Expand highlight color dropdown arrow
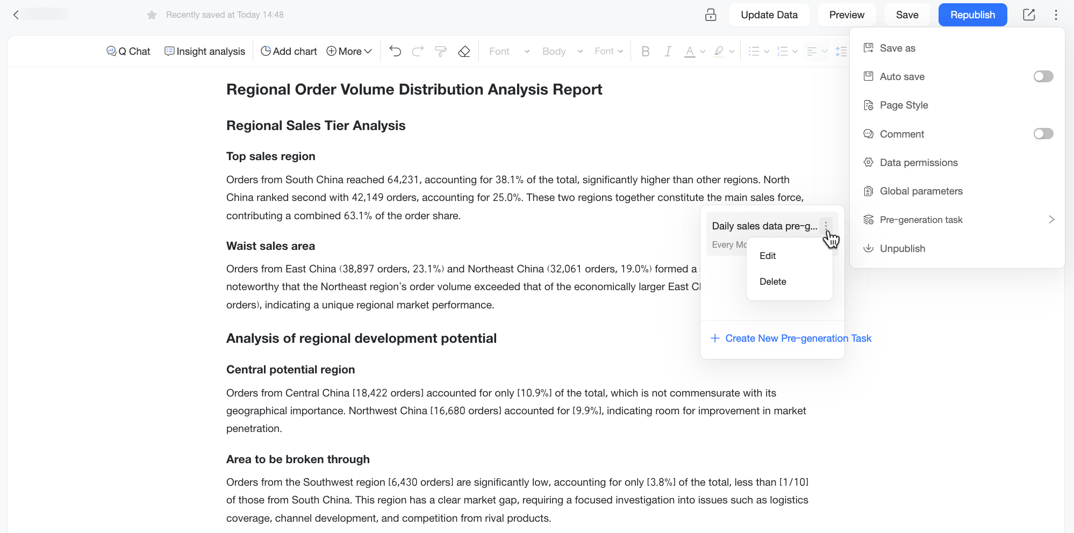The width and height of the screenshot is (1074, 533). tap(732, 52)
